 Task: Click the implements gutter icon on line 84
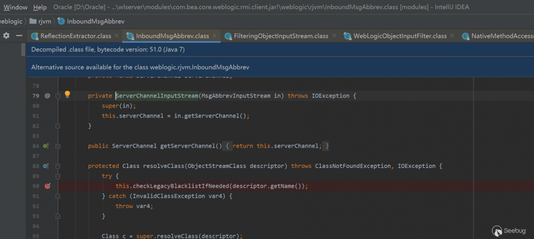46,147
